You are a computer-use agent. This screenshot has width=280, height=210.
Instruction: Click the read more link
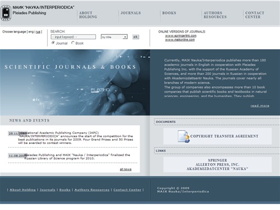pos(260,106)
